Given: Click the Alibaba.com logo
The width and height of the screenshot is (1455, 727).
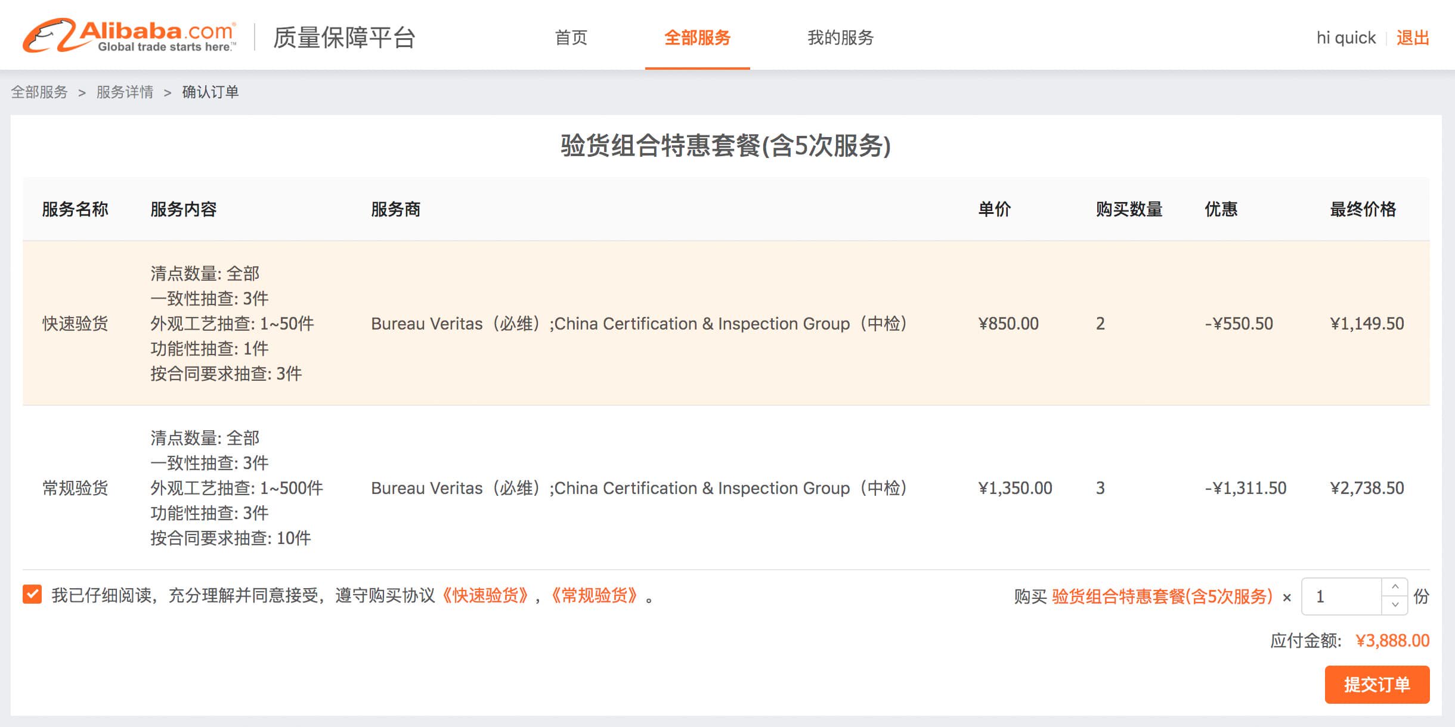Looking at the screenshot, I should [x=129, y=36].
